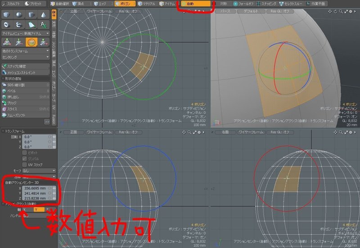Viewport: 360px width, 248px height.
Task: Click the ブリッジ tool button
Action: pos(26,103)
